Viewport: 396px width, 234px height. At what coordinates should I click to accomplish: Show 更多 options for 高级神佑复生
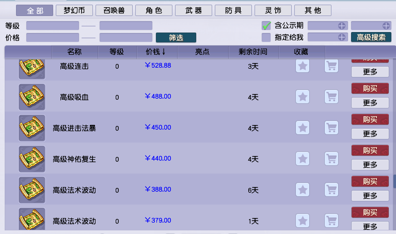[x=370, y=165]
